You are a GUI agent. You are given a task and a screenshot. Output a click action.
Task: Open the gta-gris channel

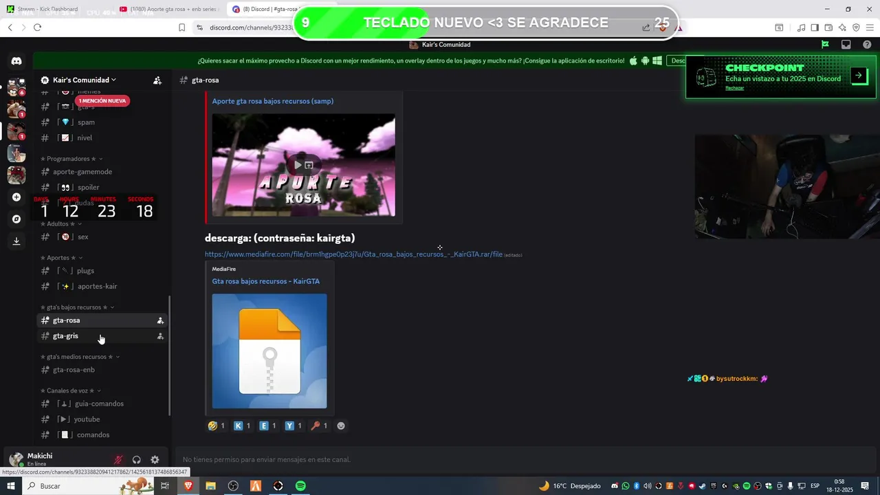(102, 336)
